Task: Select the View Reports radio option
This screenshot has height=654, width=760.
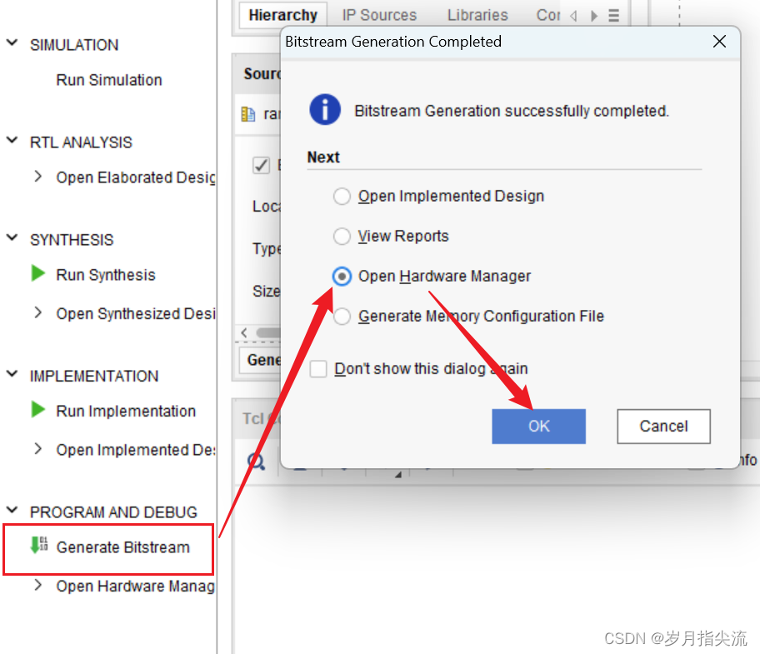Action: [342, 237]
